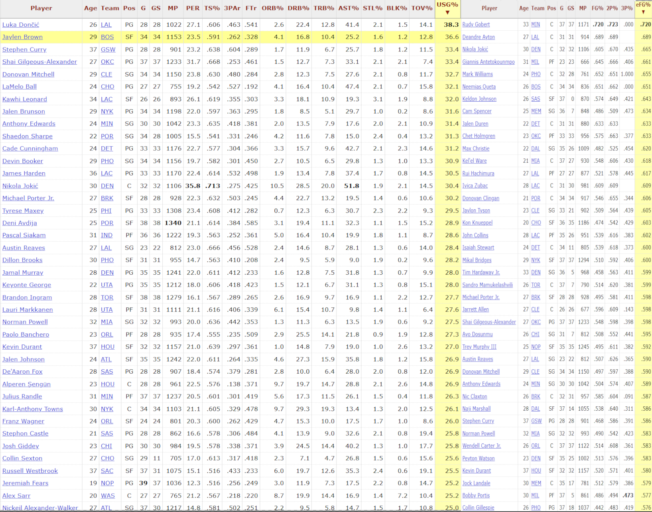Viewport: 652px width, 512px height.
Task: Open Tyrese Maxey's player page
Action: coord(23,211)
